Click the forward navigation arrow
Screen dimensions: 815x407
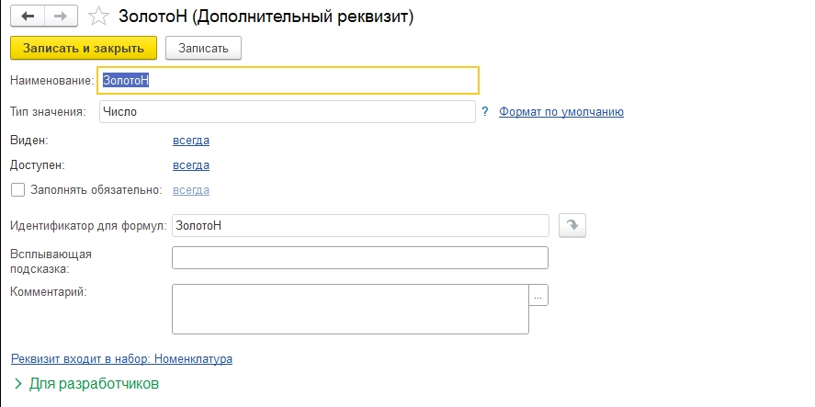pyautogui.click(x=61, y=17)
